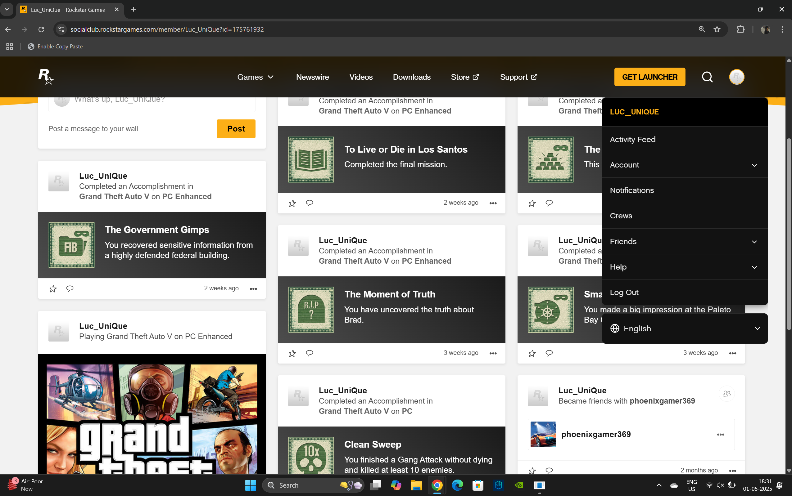Like The Government Gimps post
Viewport: 792px width, 496px height.
[53, 289]
